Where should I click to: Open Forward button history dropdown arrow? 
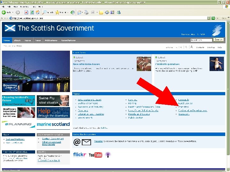click(x=22, y=12)
